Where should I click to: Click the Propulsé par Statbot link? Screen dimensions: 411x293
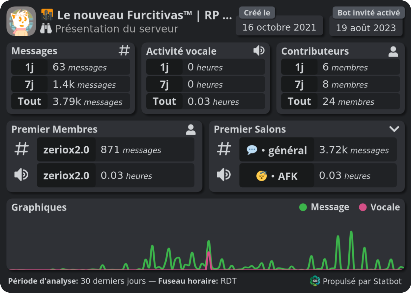tap(362, 281)
